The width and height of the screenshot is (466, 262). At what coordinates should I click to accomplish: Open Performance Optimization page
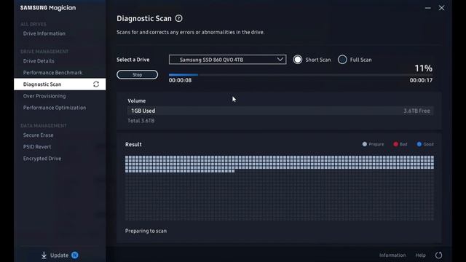pos(55,108)
